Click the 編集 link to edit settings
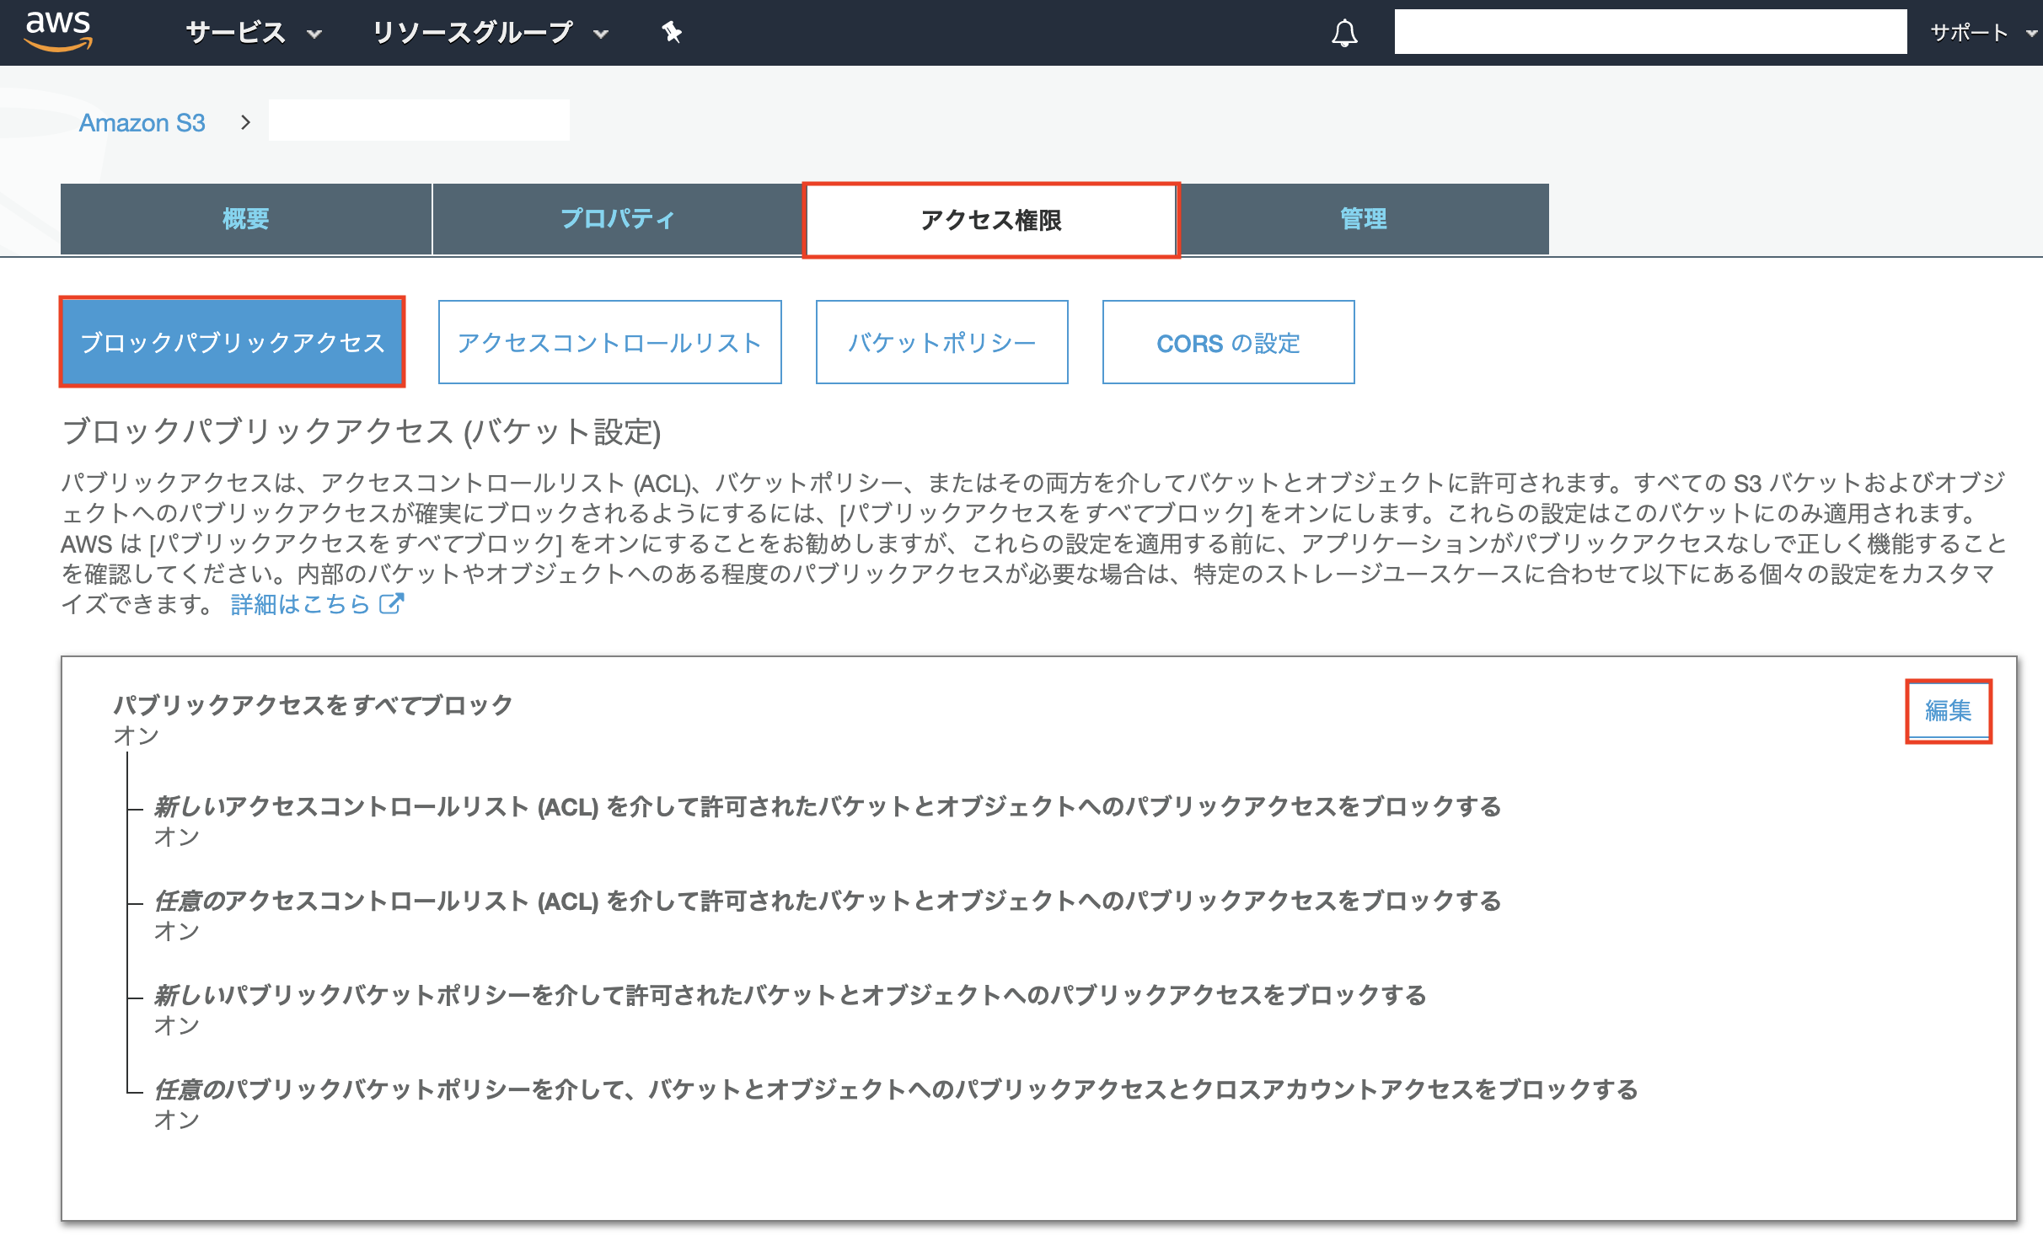The width and height of the screenshot is (2043, 1252). point(1948,710)
